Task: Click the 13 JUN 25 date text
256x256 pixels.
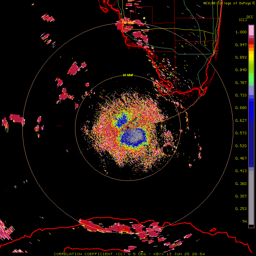Action: point(177,254)
